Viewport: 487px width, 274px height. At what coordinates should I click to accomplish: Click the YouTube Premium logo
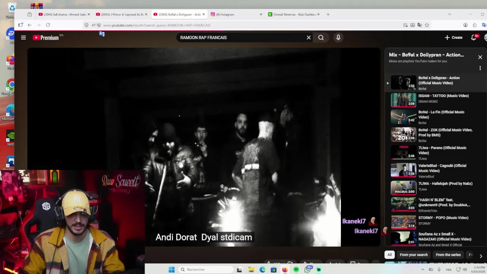pos(46,38)
